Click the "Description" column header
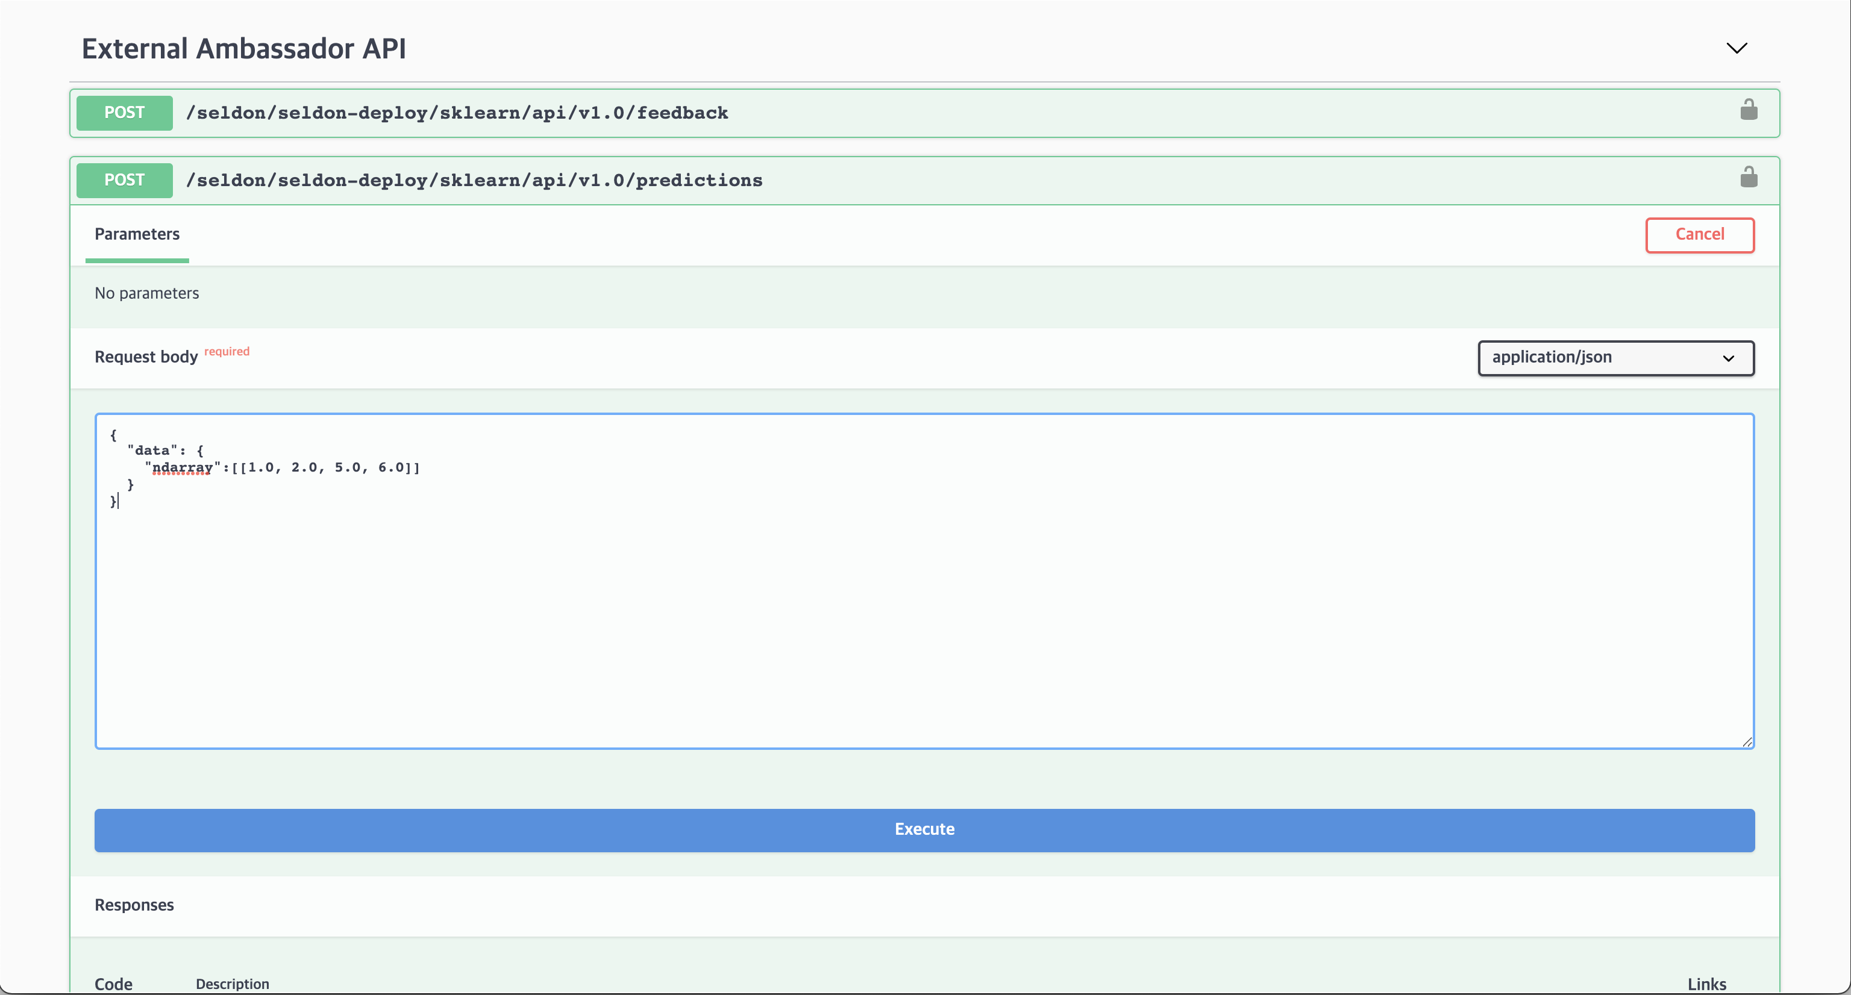The height and width of the screenshot is (995, 1851). click(232, 984)
